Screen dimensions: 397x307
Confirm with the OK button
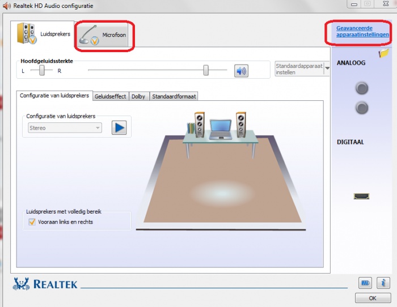pos(373,298)
